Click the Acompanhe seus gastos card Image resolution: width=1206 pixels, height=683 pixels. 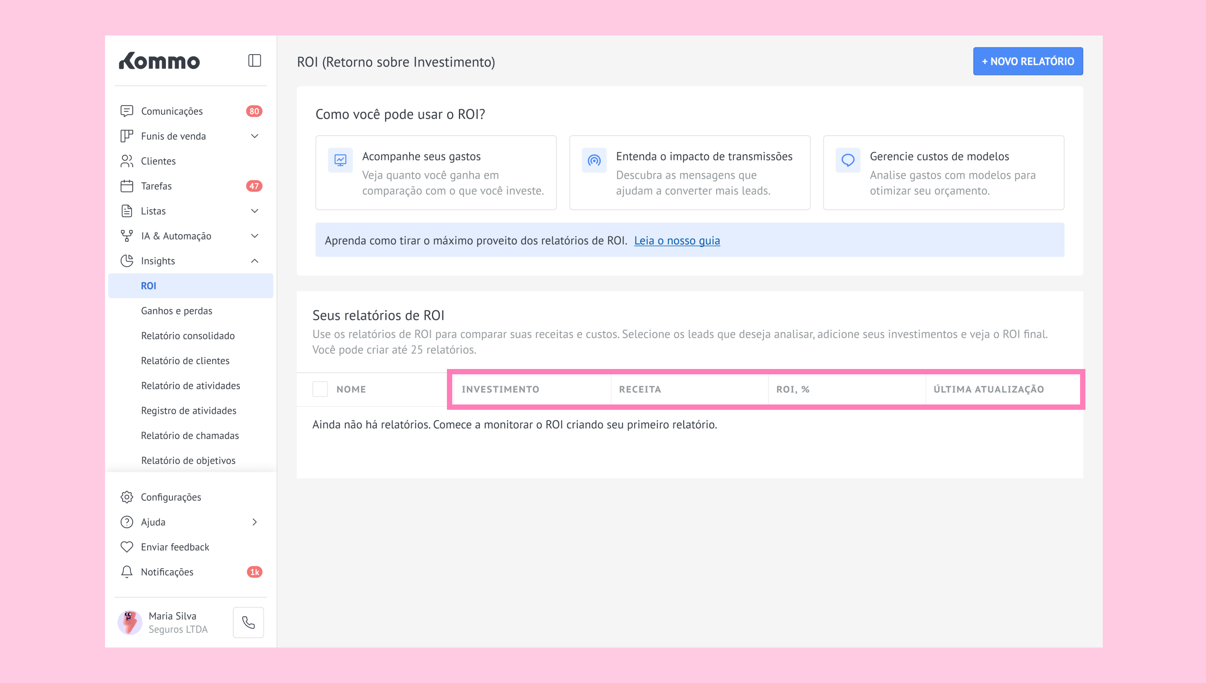[435, 173]
